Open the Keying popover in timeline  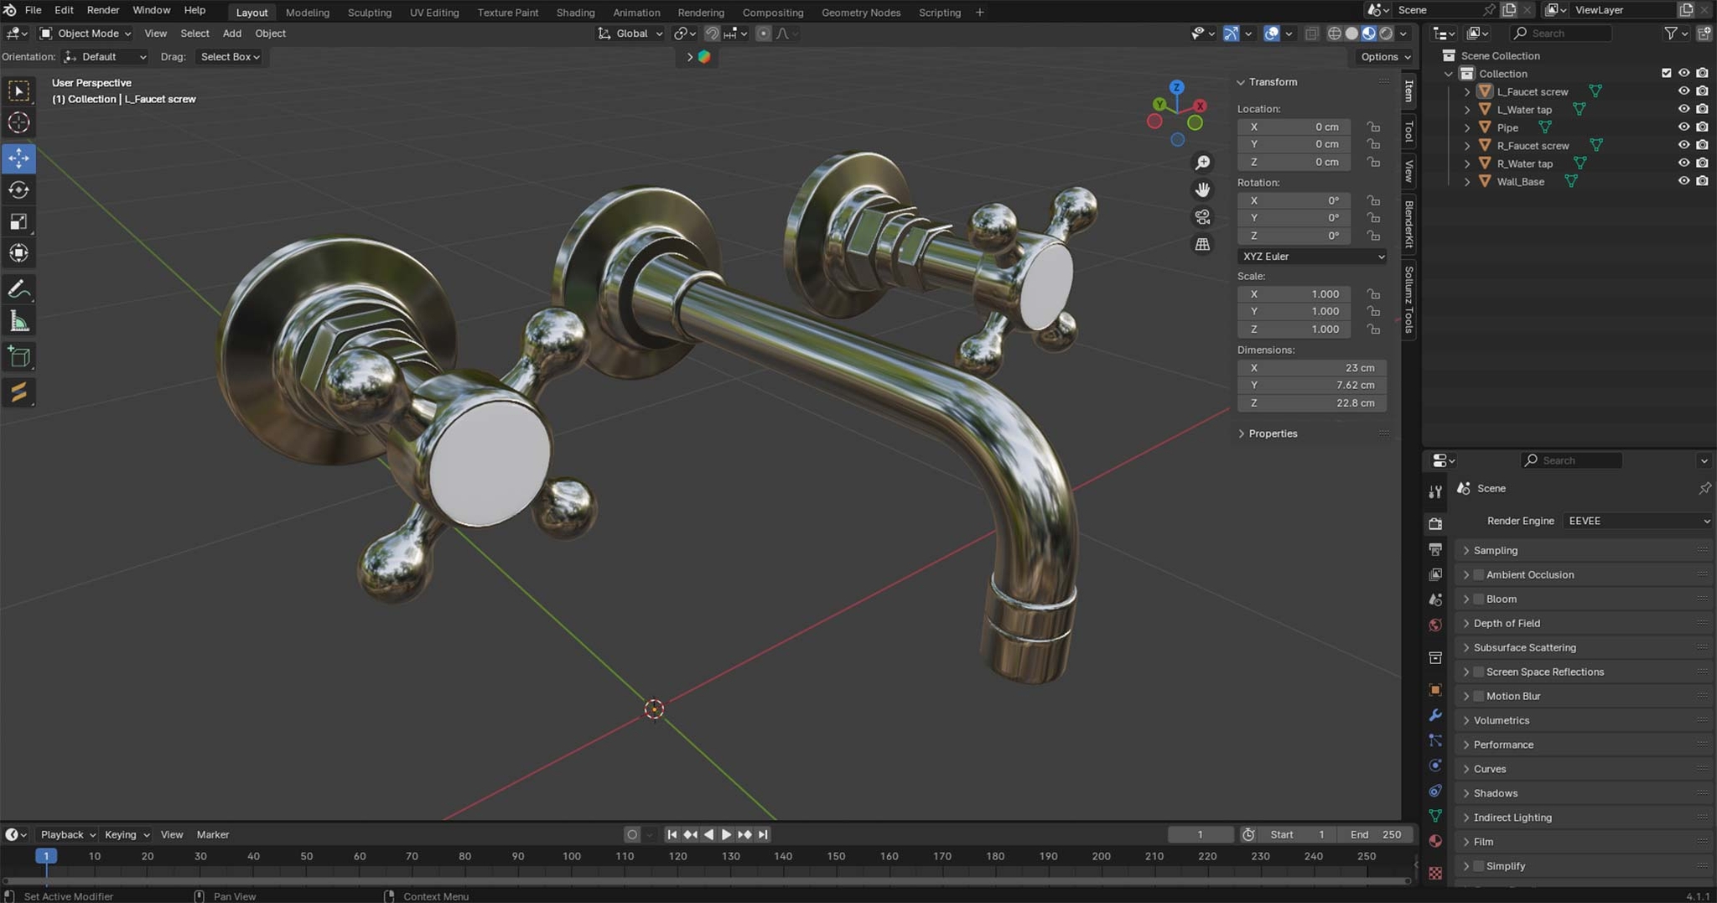pyautogui.click(x=127, y=835)
